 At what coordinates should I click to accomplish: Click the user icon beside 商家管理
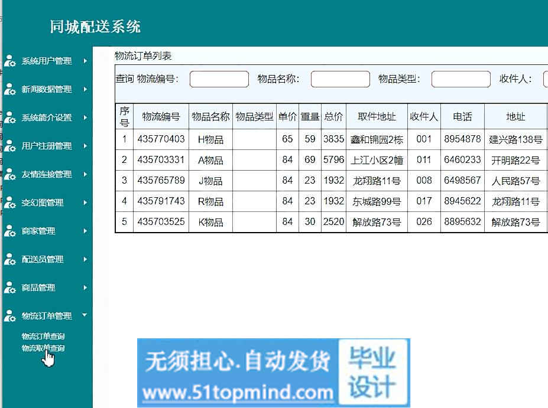pyautogui.click(x=10, y=231)
